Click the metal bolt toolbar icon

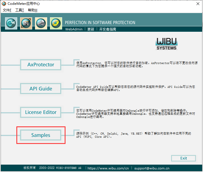pos(41,23)
